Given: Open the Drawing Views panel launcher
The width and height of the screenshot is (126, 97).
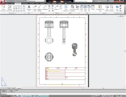Looking at the screenshot, I should 123,13.
